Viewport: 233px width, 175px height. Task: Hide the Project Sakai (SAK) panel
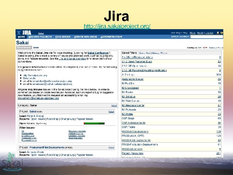[x=111, y=111]
